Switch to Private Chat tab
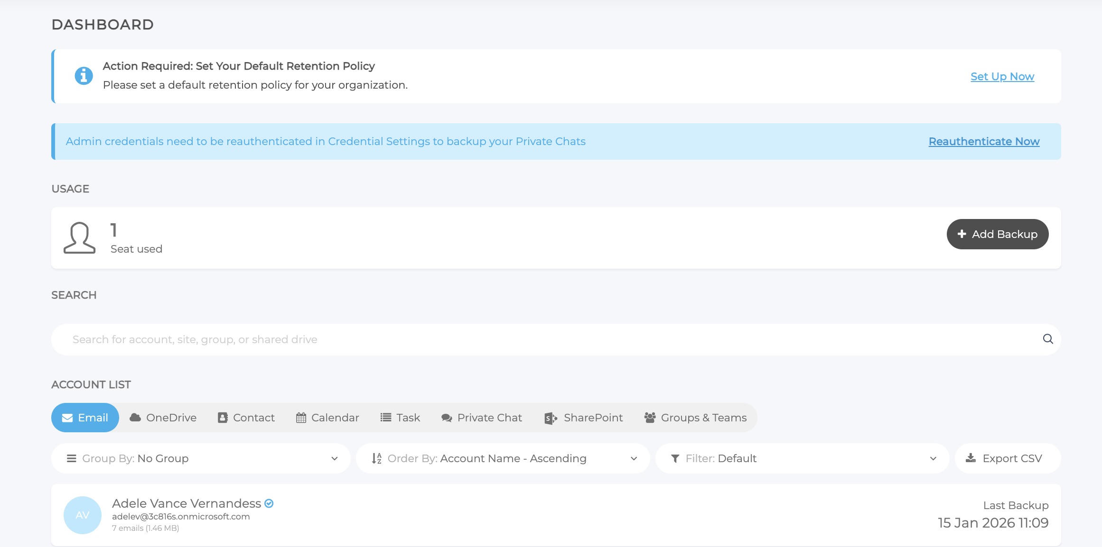 click(x=481, y=418)
